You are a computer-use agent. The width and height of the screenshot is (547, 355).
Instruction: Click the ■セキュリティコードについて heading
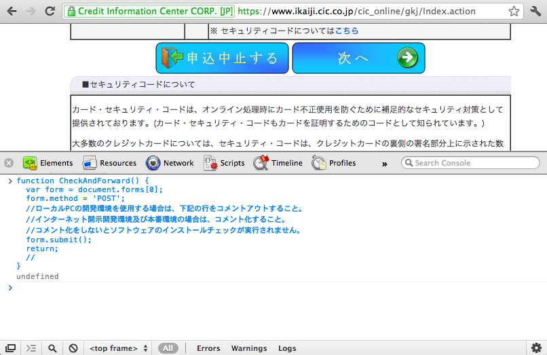138,84
